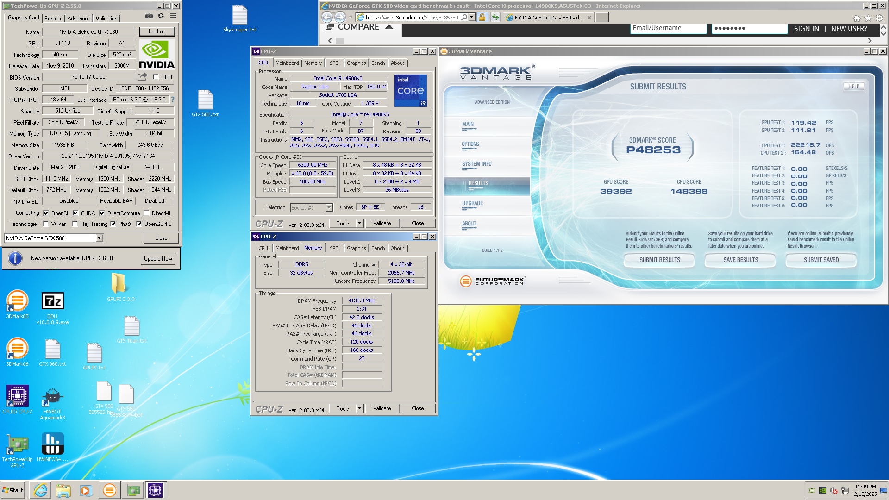Image resolution: width=889 pixels, height=500 pixels.
Task: Open the GPU-Z hamburger menu icon
Action: click(173, 16)
